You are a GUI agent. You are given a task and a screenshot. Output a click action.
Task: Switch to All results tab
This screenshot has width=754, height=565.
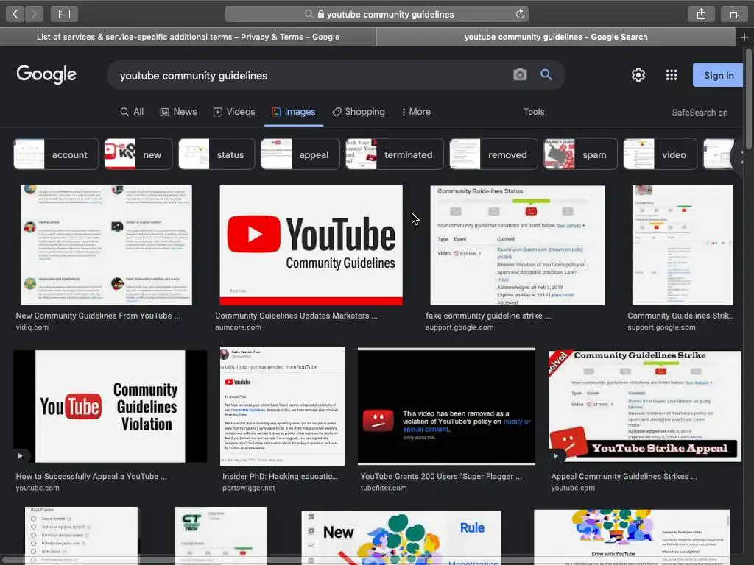tap(132, 112)
